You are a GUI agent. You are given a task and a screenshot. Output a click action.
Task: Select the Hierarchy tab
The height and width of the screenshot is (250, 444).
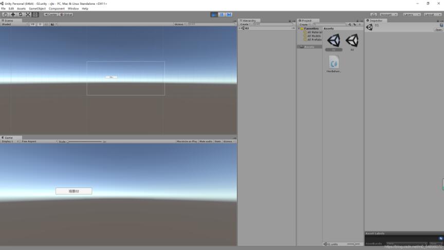tap(249, 21)
